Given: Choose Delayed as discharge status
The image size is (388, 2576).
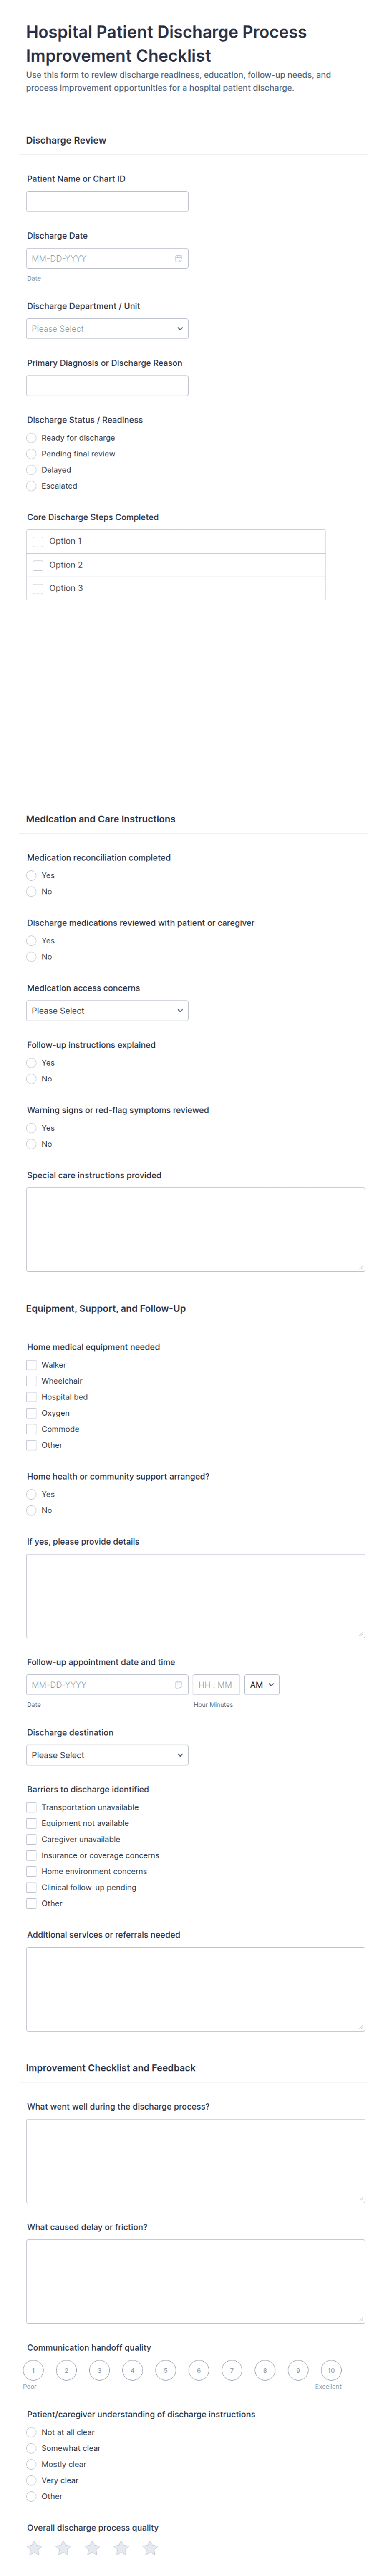Looking at the screenshot, I should (x=31, y=470).
